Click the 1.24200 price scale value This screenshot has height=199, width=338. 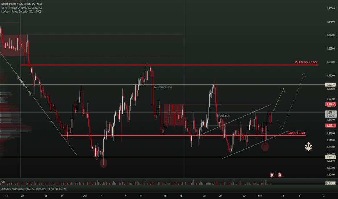[331, 35]
